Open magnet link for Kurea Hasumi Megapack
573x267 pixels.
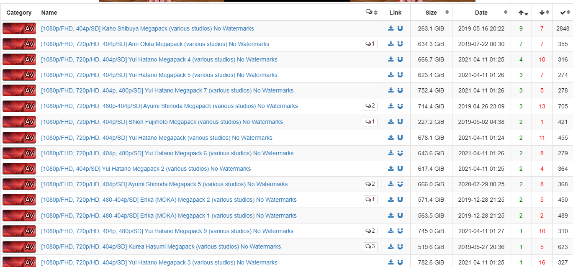pyautogui.click(x=400, y=246)
